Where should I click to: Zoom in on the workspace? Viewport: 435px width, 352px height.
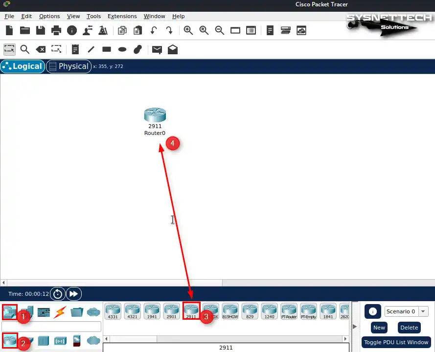pyautogui.click(x=188, y=30)
